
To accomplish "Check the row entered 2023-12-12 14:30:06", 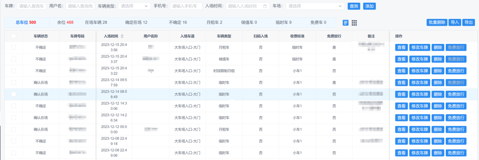I will coord(14,106).
